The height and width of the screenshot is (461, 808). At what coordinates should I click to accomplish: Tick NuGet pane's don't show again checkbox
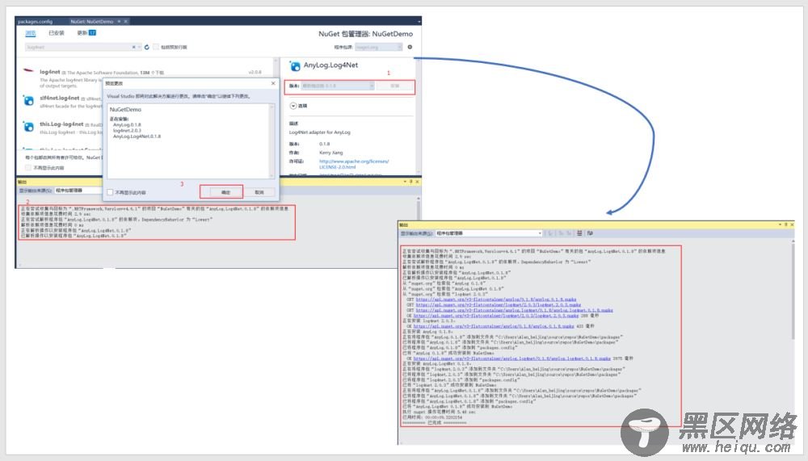pyautogui.click(x=27, y=168)
